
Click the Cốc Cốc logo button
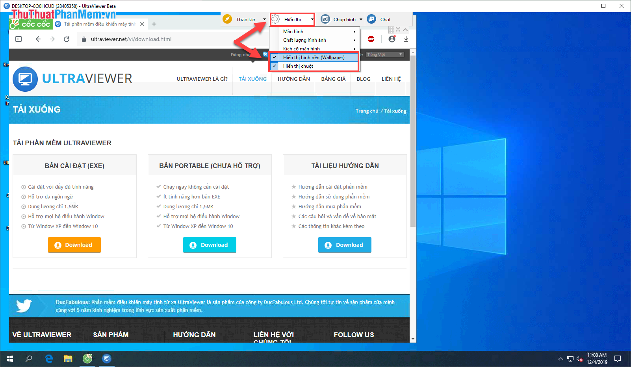coord(31,24)
